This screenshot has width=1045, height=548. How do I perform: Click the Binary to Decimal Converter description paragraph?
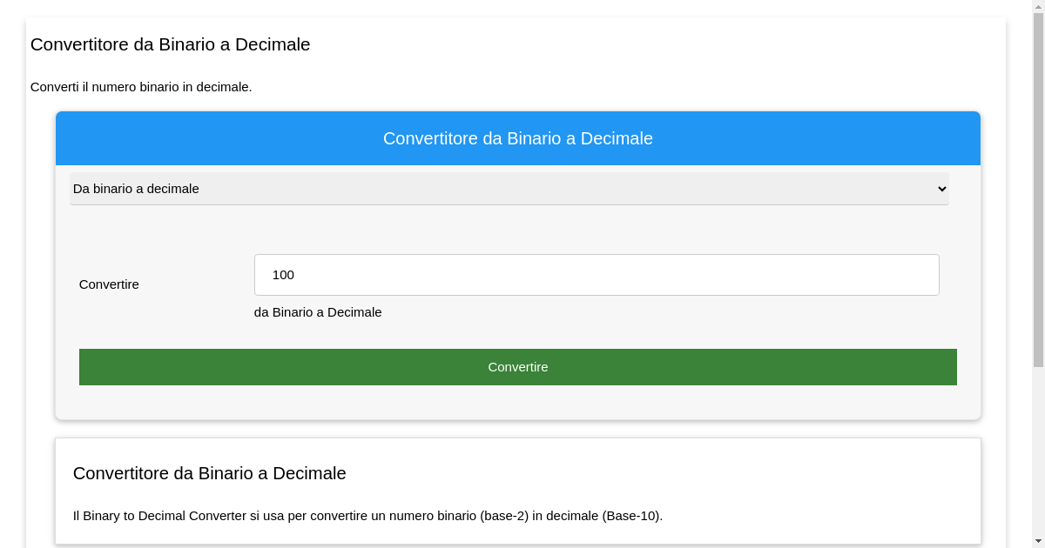click(x=367, y=515)
